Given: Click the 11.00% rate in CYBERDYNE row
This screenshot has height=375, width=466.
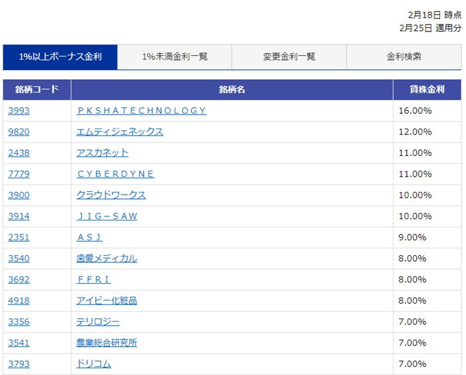Looking at the screenshot, I should pos(415,175).
